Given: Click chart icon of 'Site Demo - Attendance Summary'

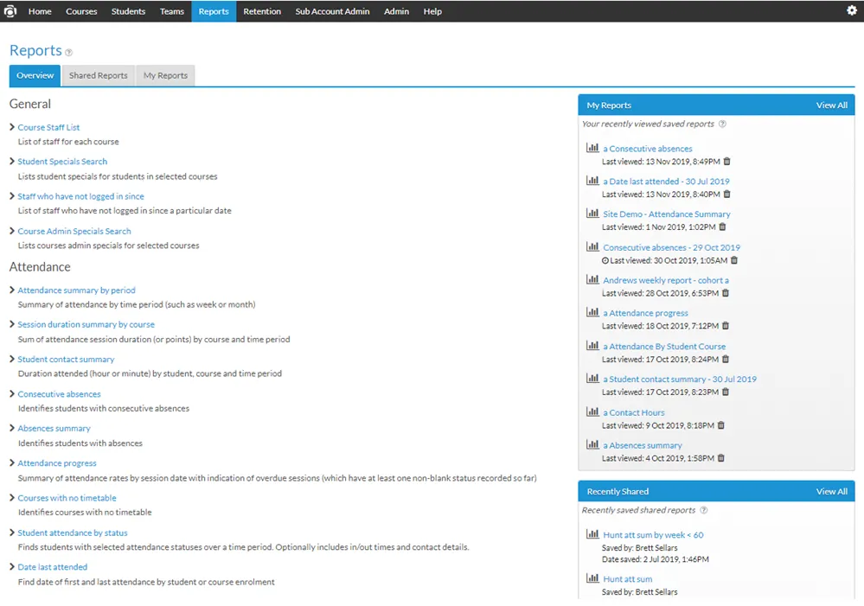Looking at the screenshot, I should 592,214.
